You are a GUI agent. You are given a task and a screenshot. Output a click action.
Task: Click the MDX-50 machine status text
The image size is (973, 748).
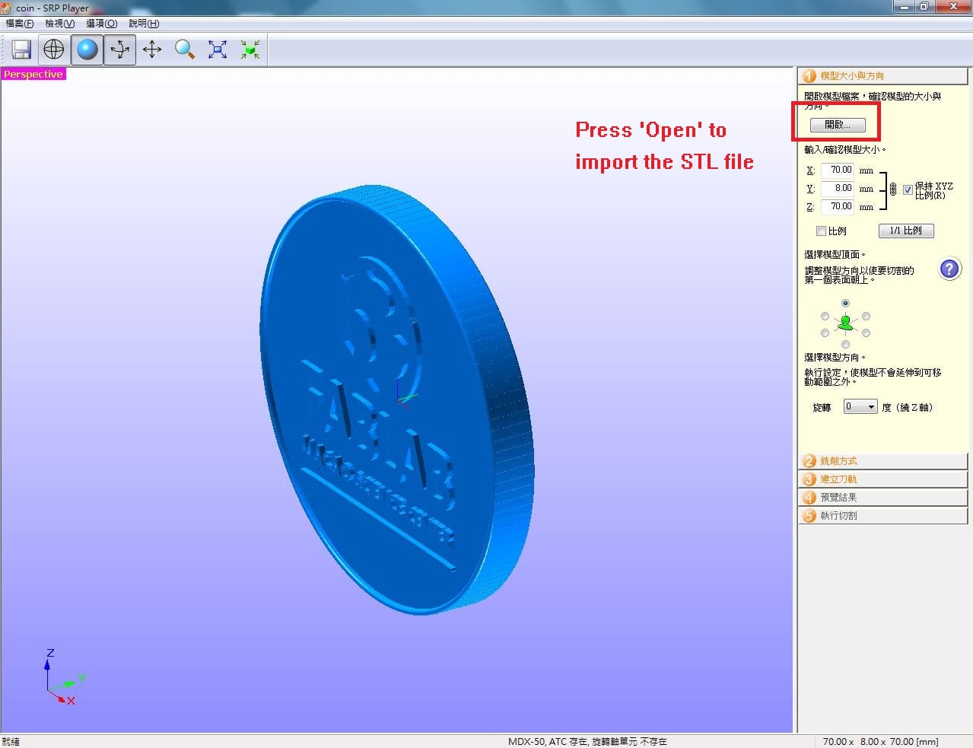coord(587,741)
